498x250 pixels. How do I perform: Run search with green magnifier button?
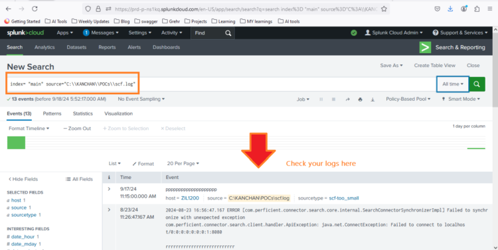tap(477, 84)
